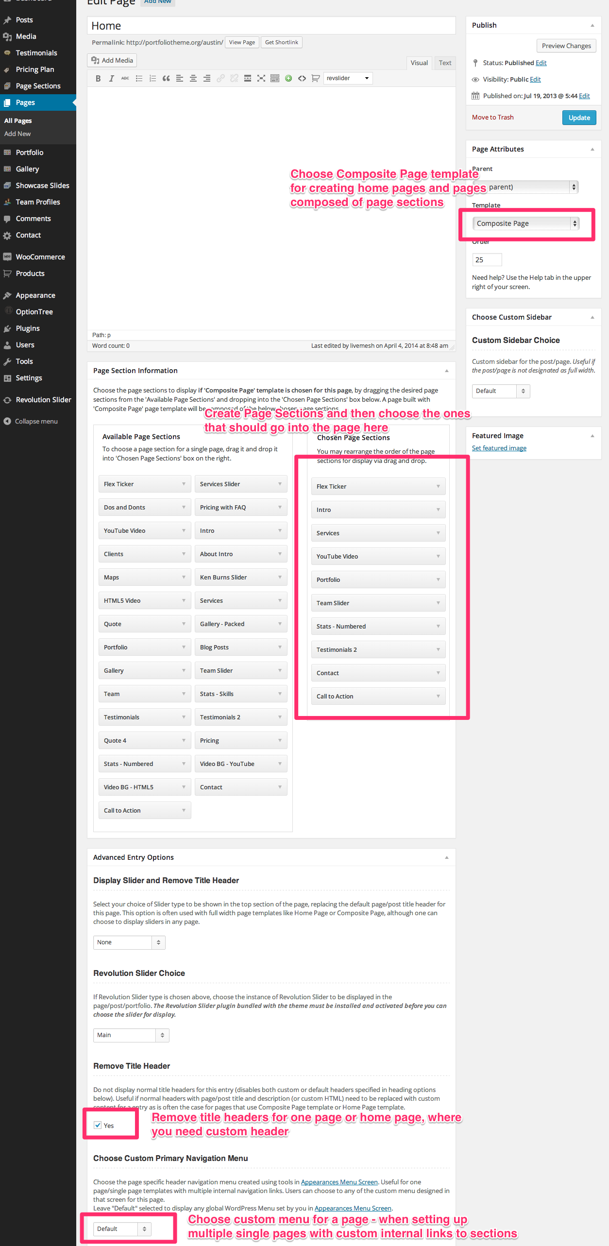Align text left
The height and width of the screenshot is (1246, 609).
[180, 78]
